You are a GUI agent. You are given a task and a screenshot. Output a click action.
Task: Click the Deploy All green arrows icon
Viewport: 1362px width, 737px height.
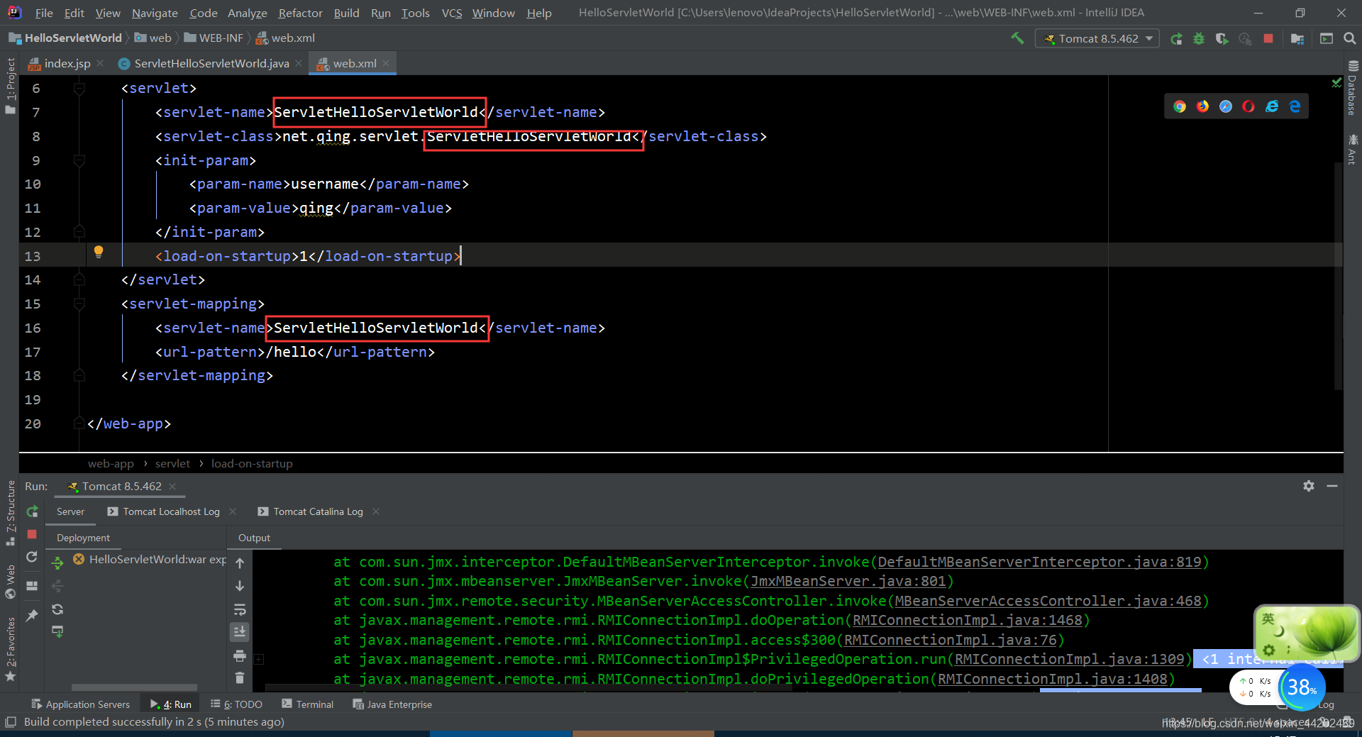tap(57, 563)
